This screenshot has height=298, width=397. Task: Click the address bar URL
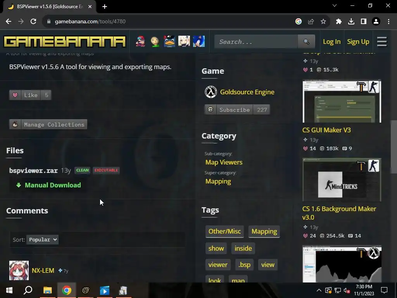point(90,22)
